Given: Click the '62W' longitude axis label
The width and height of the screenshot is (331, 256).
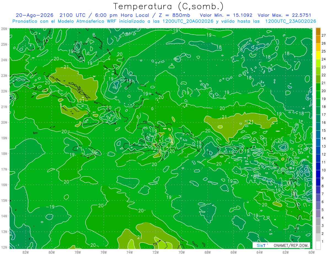Looking at the screenshot, I should pyautogui.click(x=285, y=252).
